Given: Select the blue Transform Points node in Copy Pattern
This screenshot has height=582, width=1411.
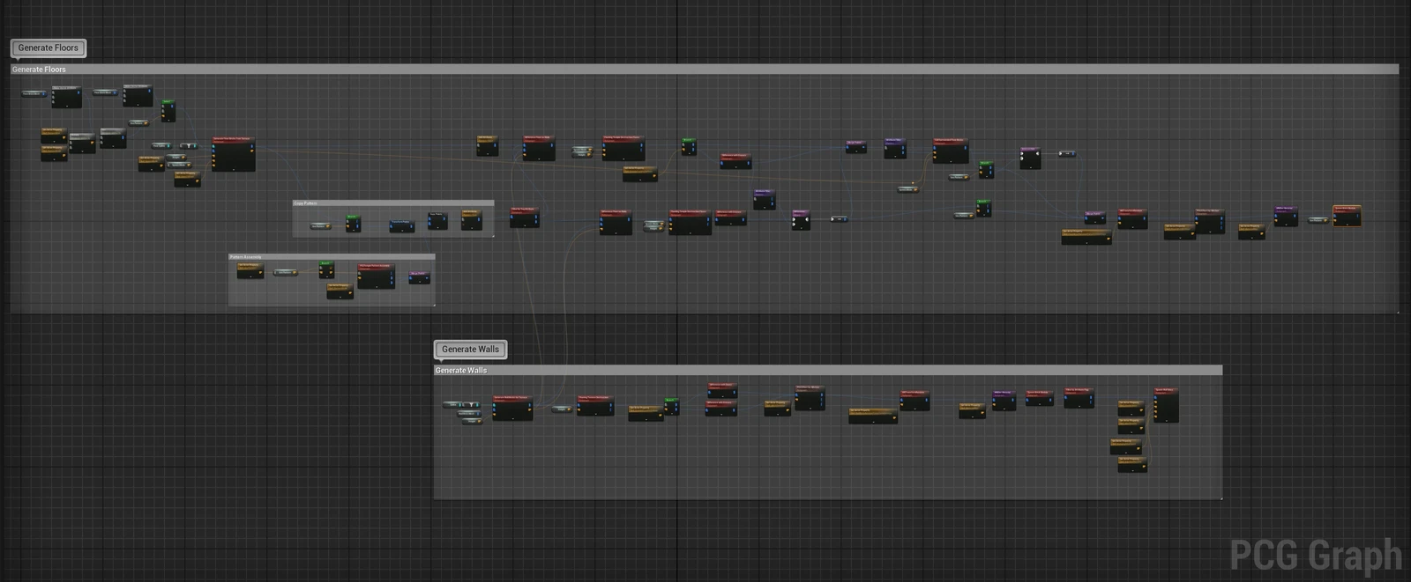Looking at the screenshot, I should [x=401, y=226].
